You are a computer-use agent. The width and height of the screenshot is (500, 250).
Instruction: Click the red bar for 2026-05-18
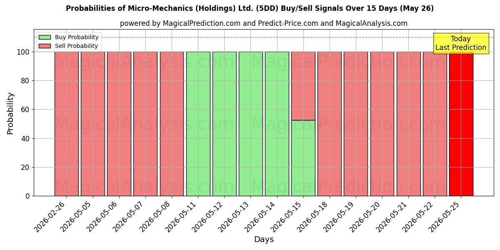(x=329, y=124)
